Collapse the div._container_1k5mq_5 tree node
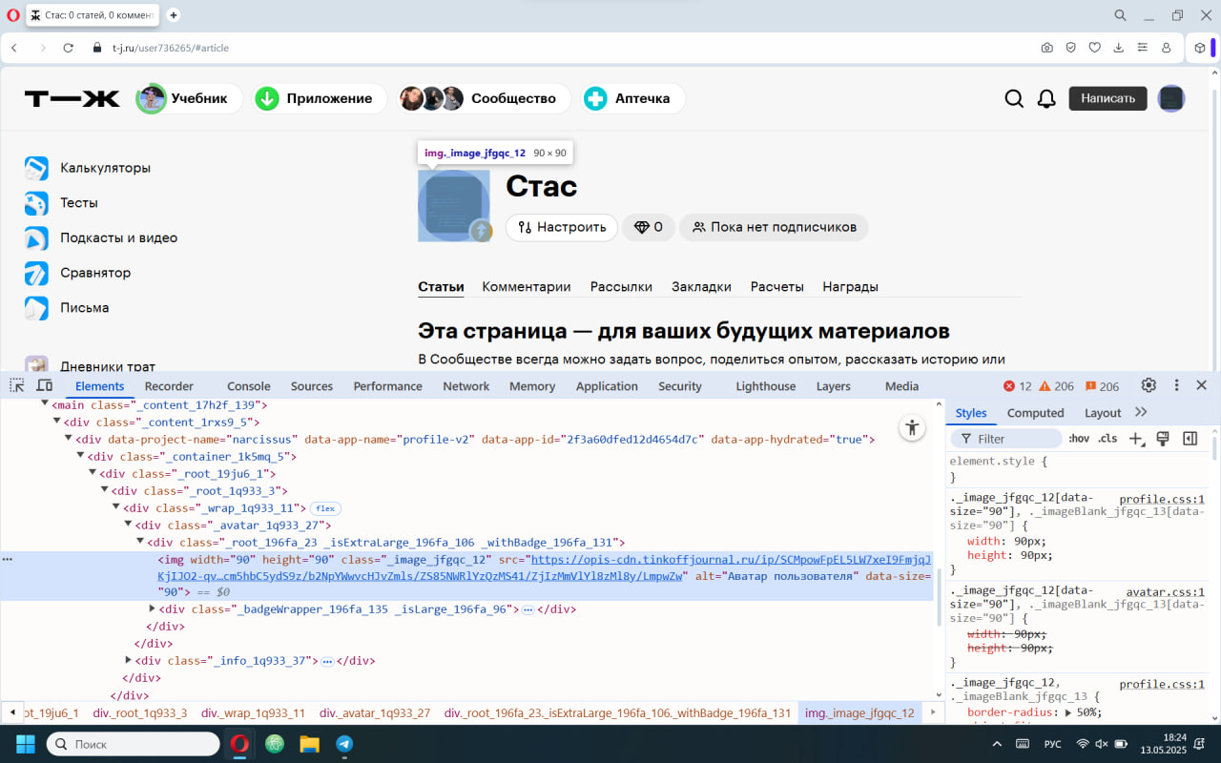 click(x=80, y=455)
